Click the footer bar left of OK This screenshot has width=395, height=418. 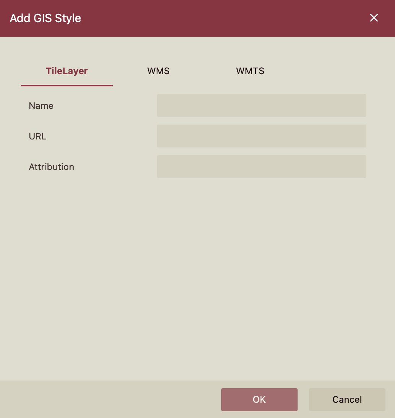point(111,400)
